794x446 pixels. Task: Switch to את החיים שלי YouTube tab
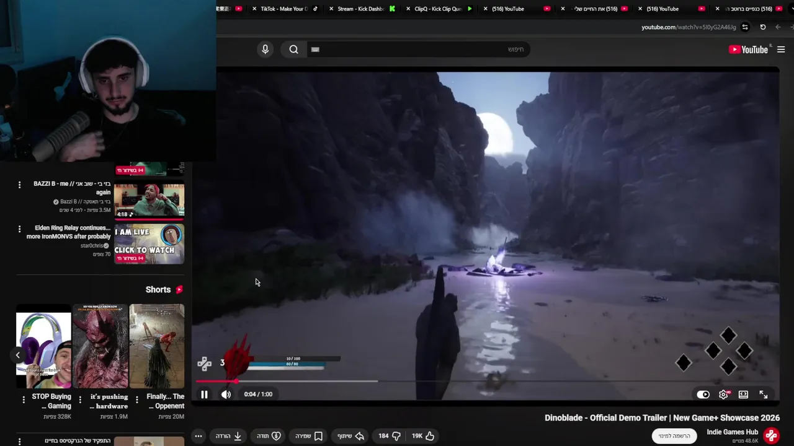(x=595, y=9)
